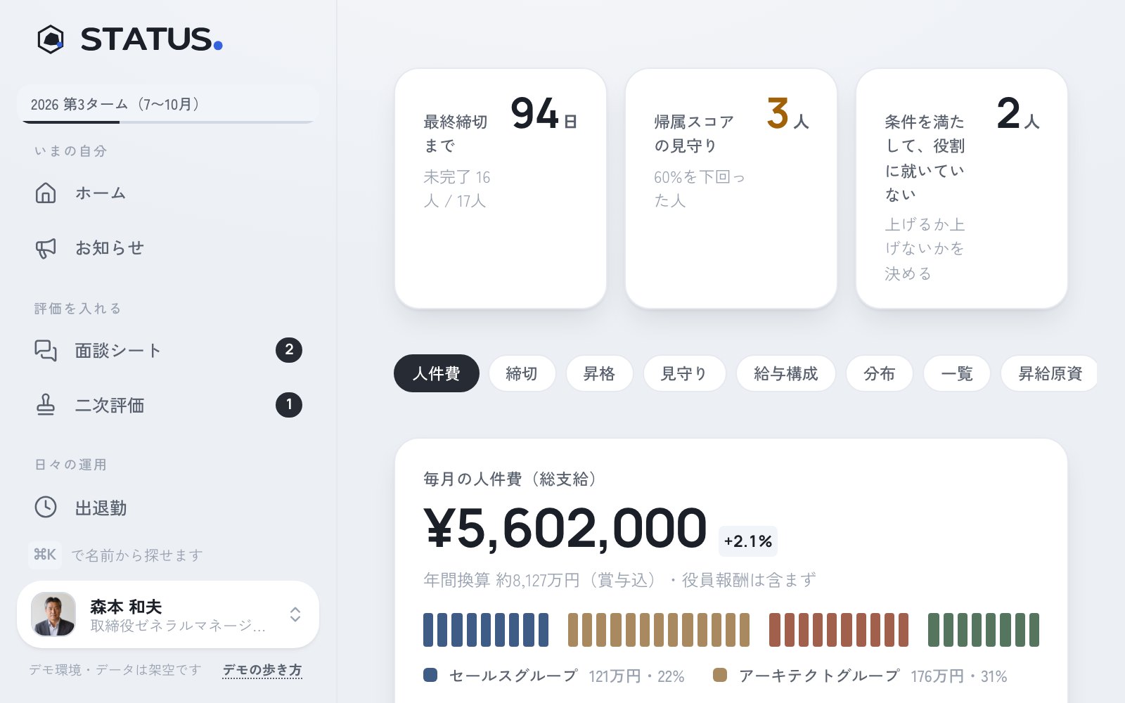Image resolution: width=1125 pixels, height=703 pixels.
Task: Click the STATUS hexagon logo icon
Action: pyautogui.click(x=51, y=39)
